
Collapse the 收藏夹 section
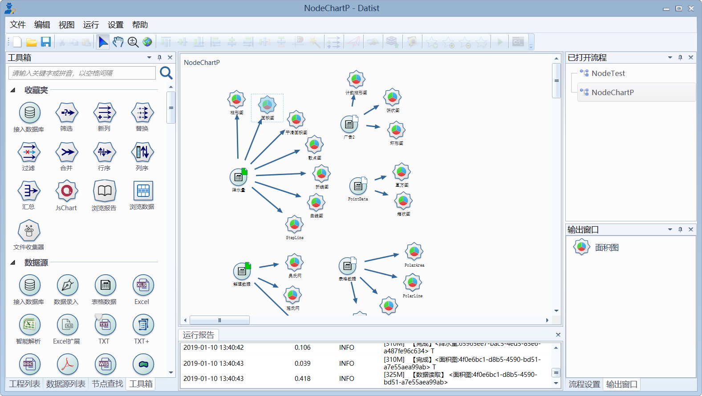click(x=13, y=90)
